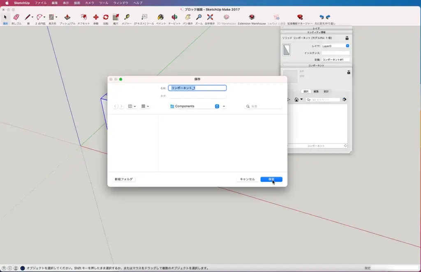The image size is (421, 272).
Task: Choose the ズーム magnifier tool
Action: point(199,17)
